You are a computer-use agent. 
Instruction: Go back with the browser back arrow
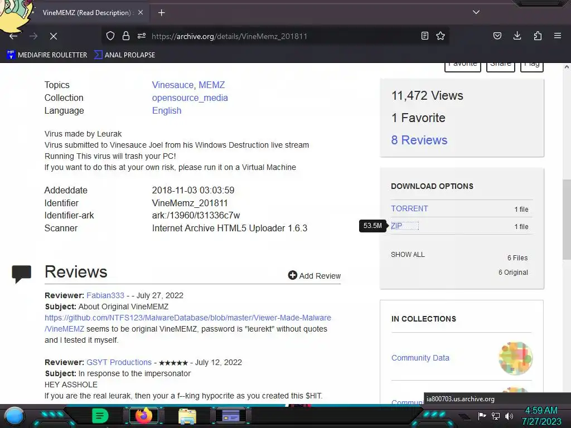pos(13,36)
